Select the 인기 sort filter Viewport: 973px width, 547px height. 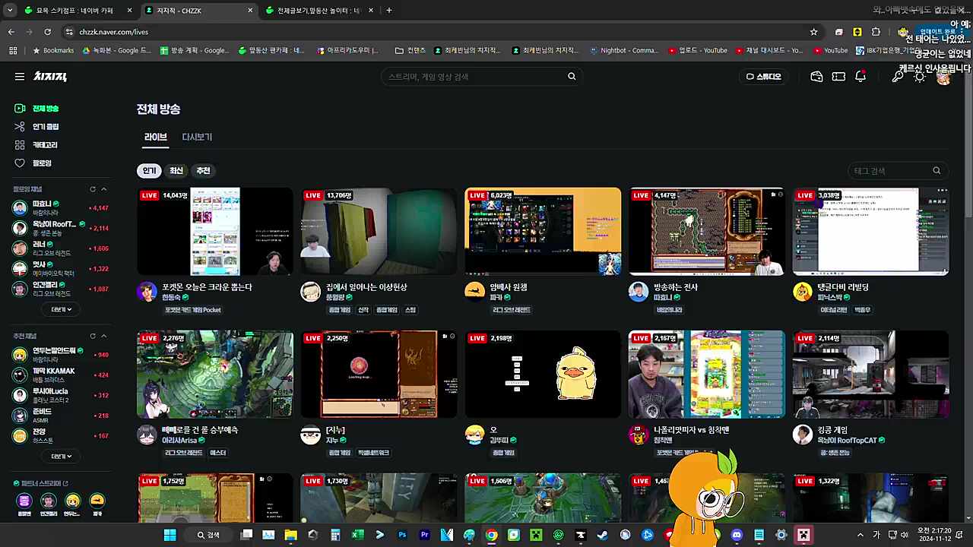149,171
